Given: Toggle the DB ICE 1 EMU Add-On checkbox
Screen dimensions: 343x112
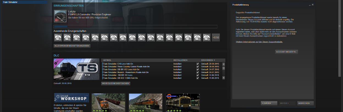Looking at the screenshot, I should [198, 78].
